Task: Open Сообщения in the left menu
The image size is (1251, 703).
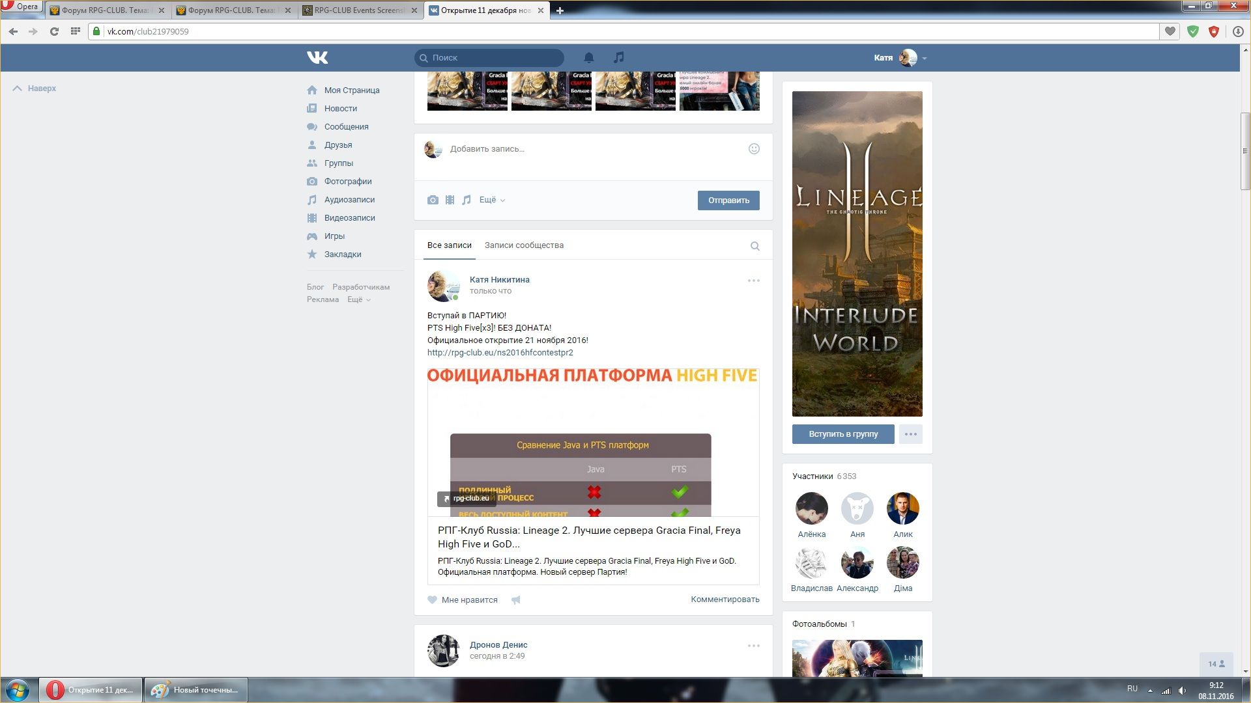Action: tap(346, 127)
